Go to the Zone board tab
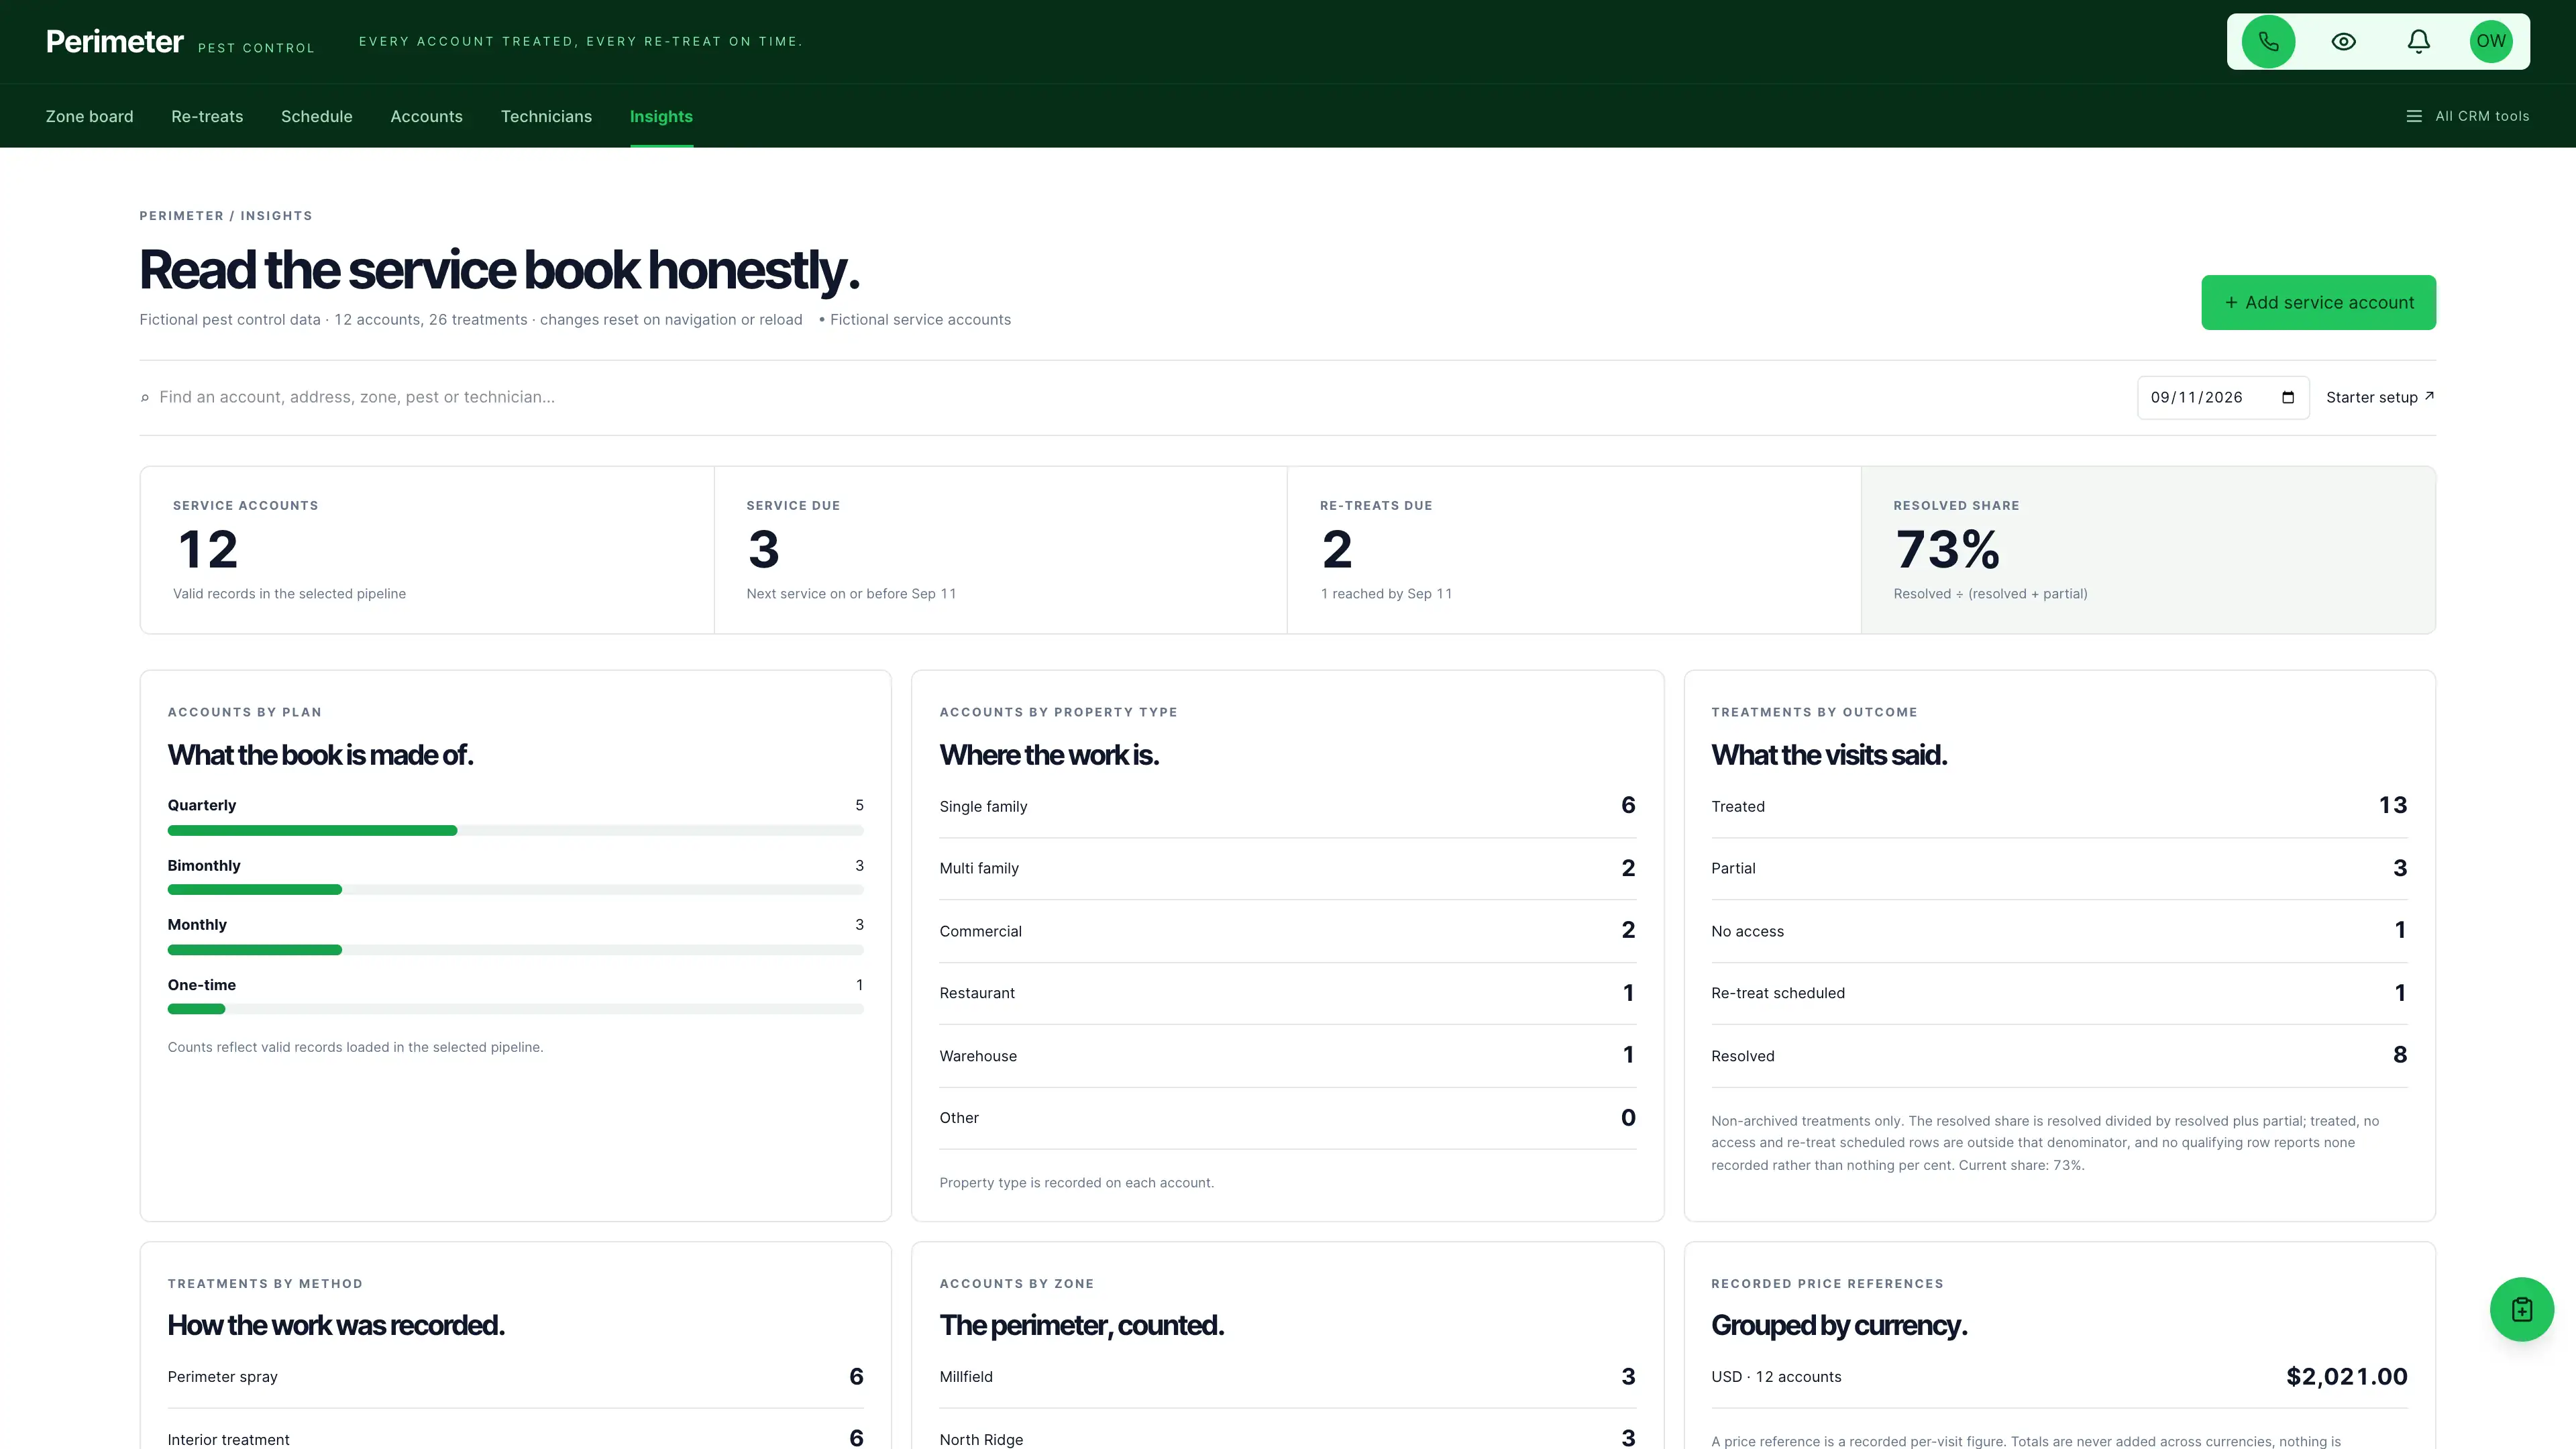Screen dimensions: 2576x1449 point(89,116)
